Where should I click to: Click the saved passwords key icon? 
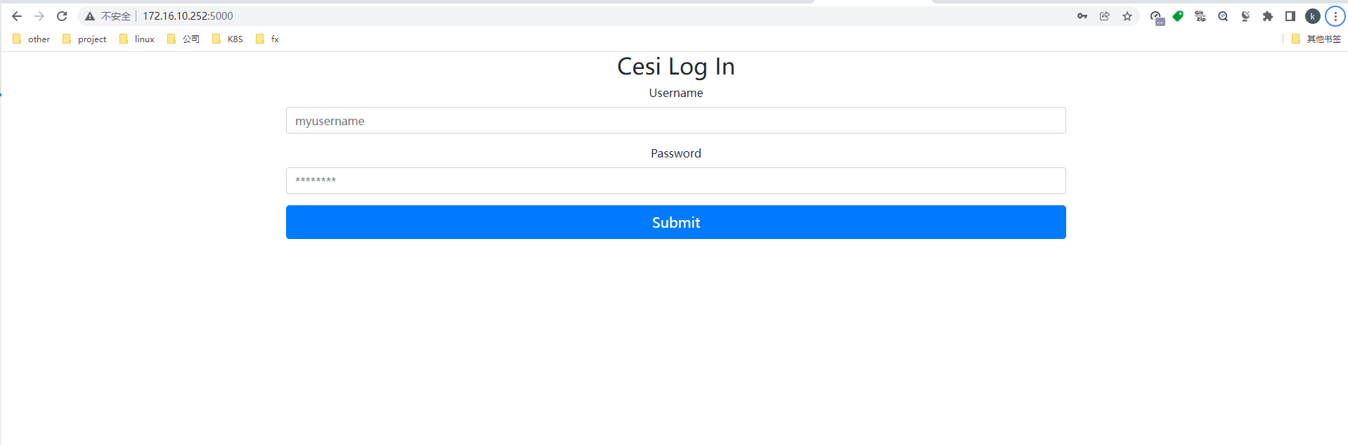pyautogui.click(x=1082, y=16)
